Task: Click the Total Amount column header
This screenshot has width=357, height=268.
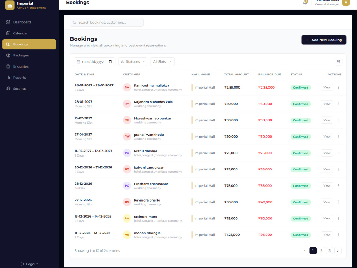Action: tap(236, 75)
